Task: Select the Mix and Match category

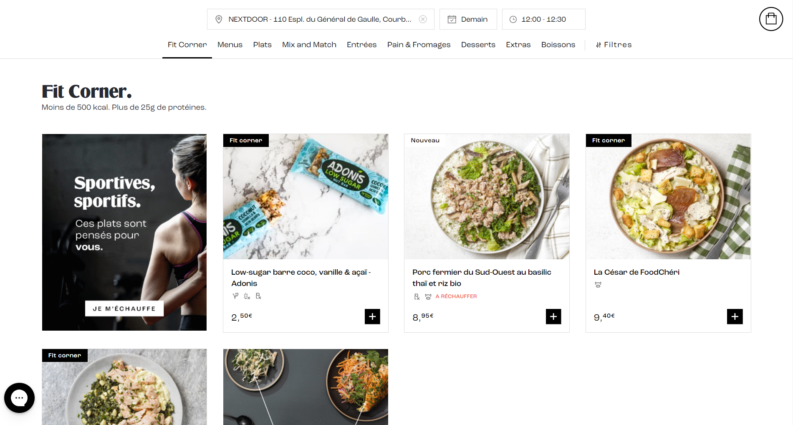Action: pos(309,45)
